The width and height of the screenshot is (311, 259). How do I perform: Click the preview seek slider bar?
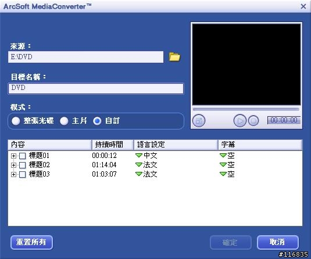[x=246, y=109]
